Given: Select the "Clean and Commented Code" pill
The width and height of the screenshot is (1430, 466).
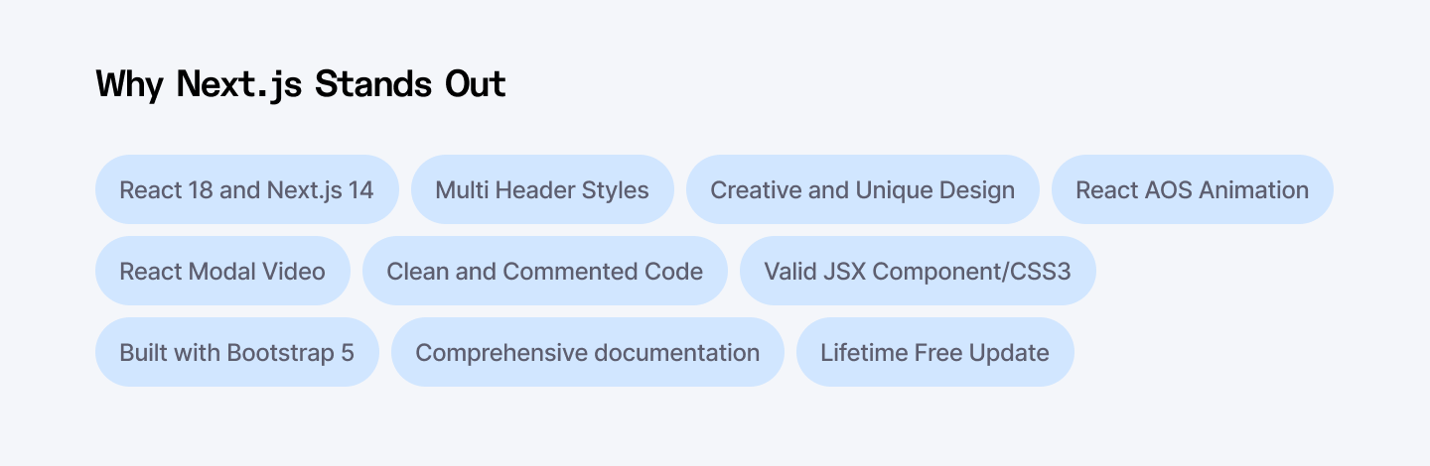Looking at the screenshot, I should click(x=544, y=271).
